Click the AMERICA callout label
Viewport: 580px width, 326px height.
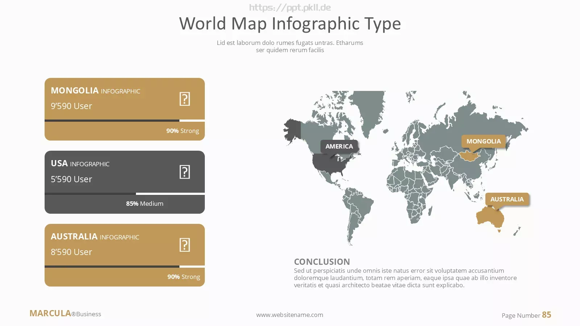point(339,146)
